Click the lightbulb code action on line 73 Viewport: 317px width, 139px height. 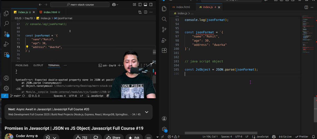27,47
